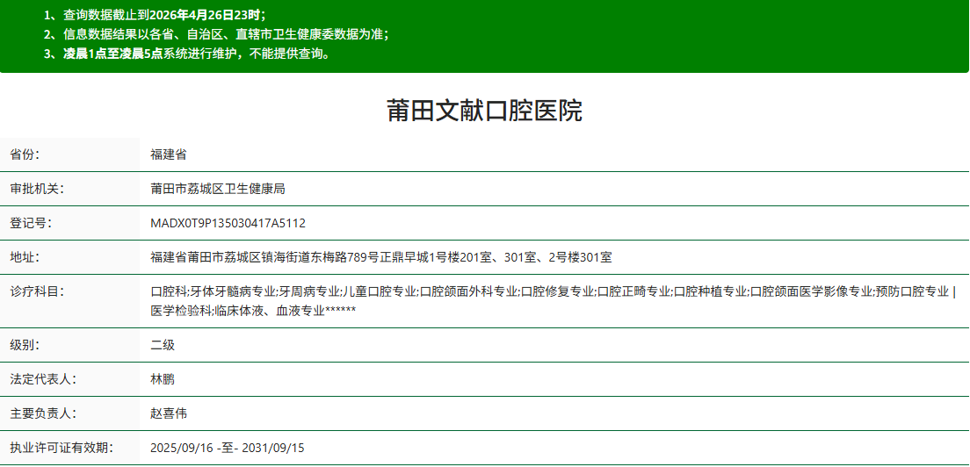Select the level value 二级
This screenshot has width=970, height=467.
point(163,345)
